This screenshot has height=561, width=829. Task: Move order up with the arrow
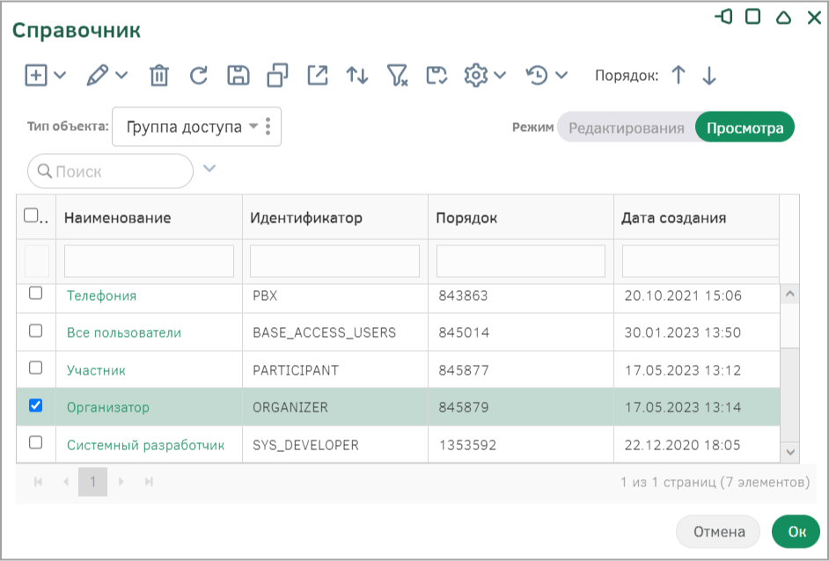coord(679,75)
